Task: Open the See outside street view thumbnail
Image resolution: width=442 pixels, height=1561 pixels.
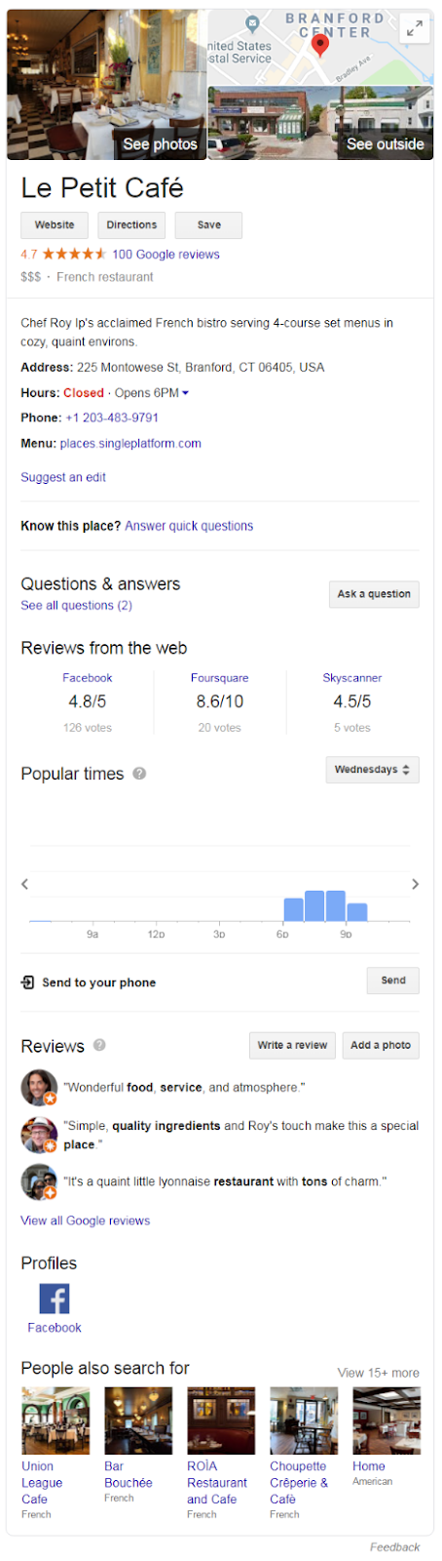Action: [x=320, y=123]
